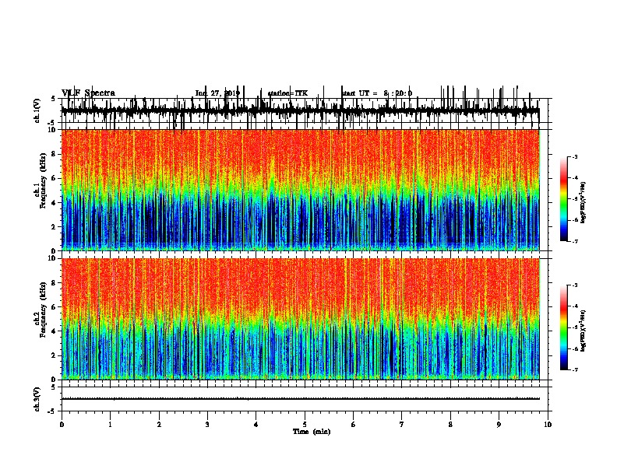Click the ch.2 spectrogram color scale bar
617x476 pixels.
[x=563, y=327]
